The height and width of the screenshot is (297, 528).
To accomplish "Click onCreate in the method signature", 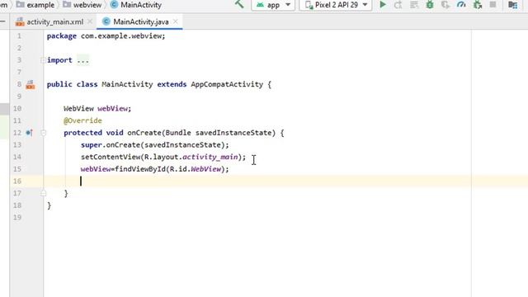I will click(144, 133).
